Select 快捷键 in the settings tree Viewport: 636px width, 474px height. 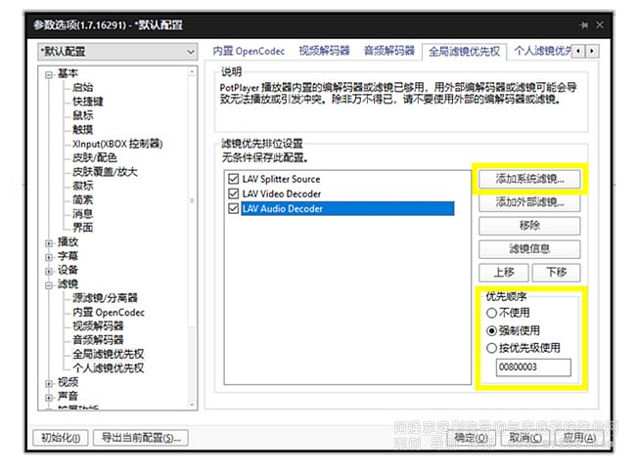click(88, 101)
